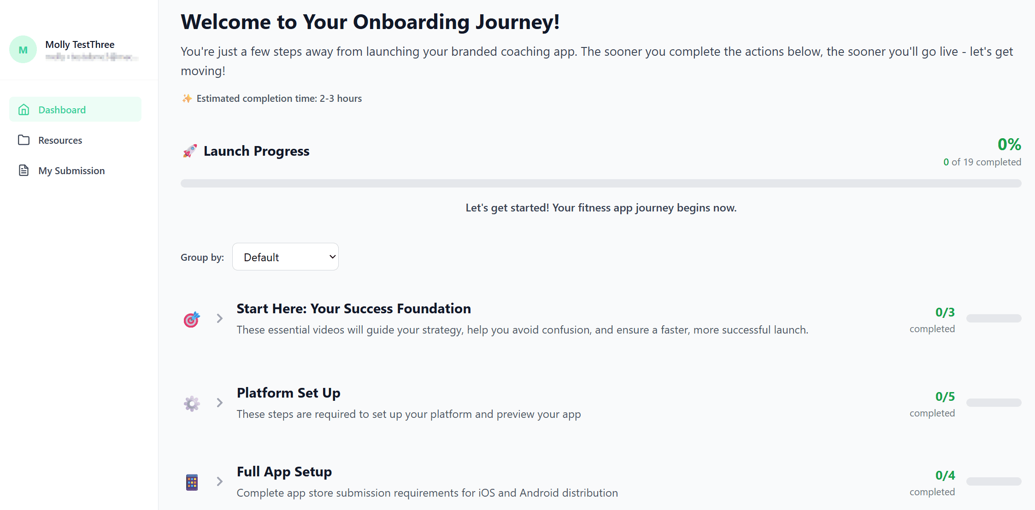Click the My Submission document icon
The image size is (1035, 510).
24,170
